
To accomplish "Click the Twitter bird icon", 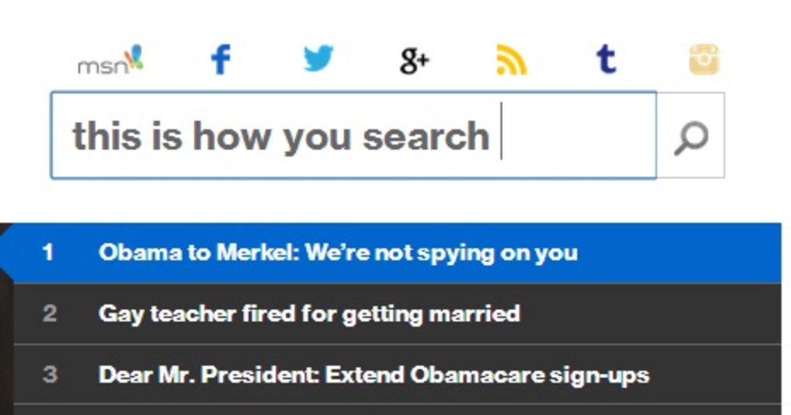I will click(318, 58).
